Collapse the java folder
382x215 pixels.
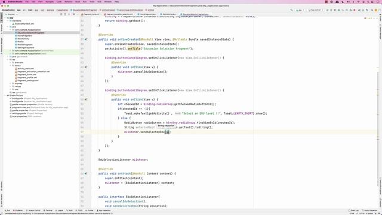8,27
